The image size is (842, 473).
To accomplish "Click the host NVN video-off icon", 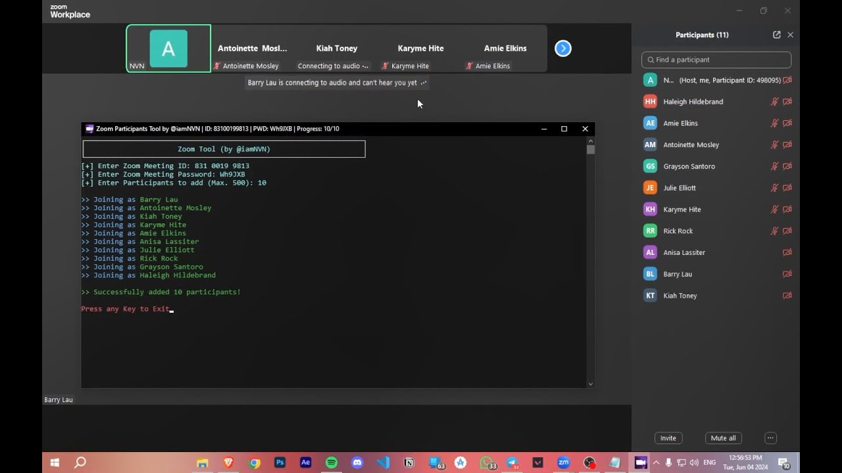I will 787,80.
